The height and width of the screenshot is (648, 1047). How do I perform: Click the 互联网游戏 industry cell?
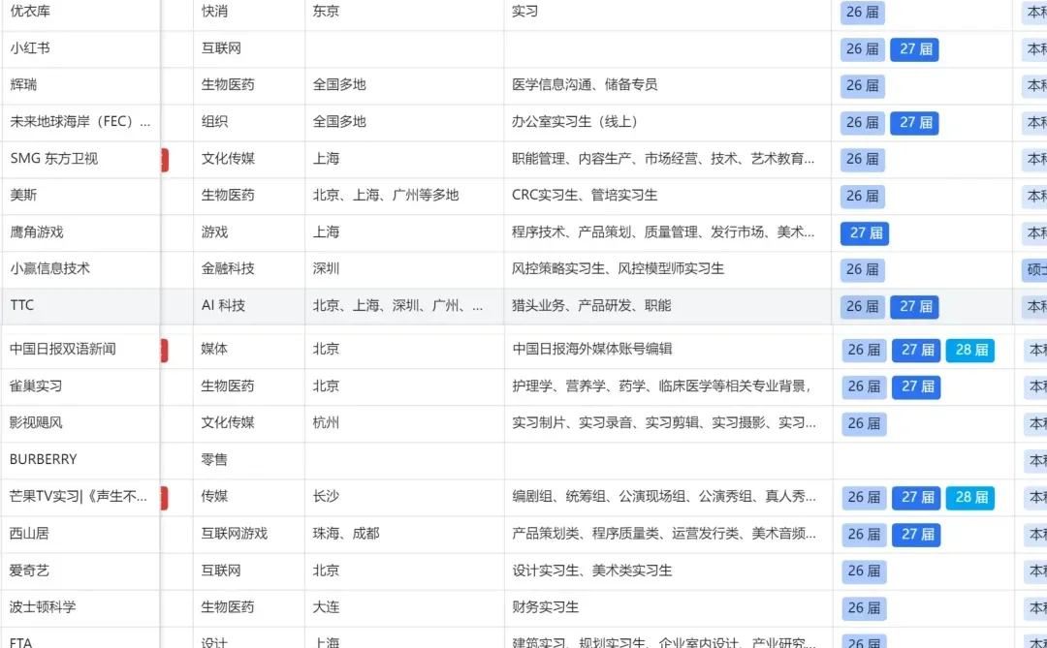coord(235,533)
